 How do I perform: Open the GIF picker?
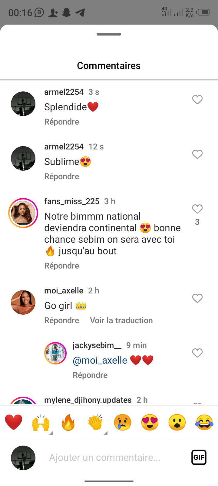pyautogui.click(x=199, y=457)
